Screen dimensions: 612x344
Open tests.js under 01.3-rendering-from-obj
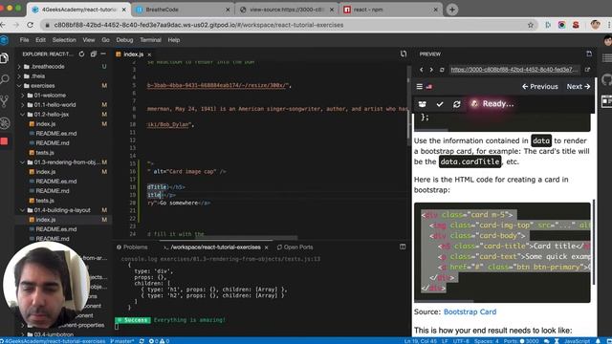pos(45,201)
